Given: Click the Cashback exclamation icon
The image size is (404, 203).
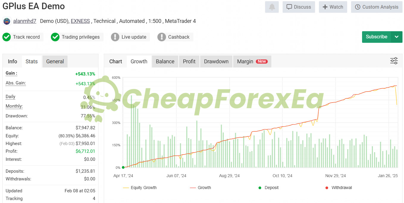Looking at the screenshot, I should (x=162, y=37).
